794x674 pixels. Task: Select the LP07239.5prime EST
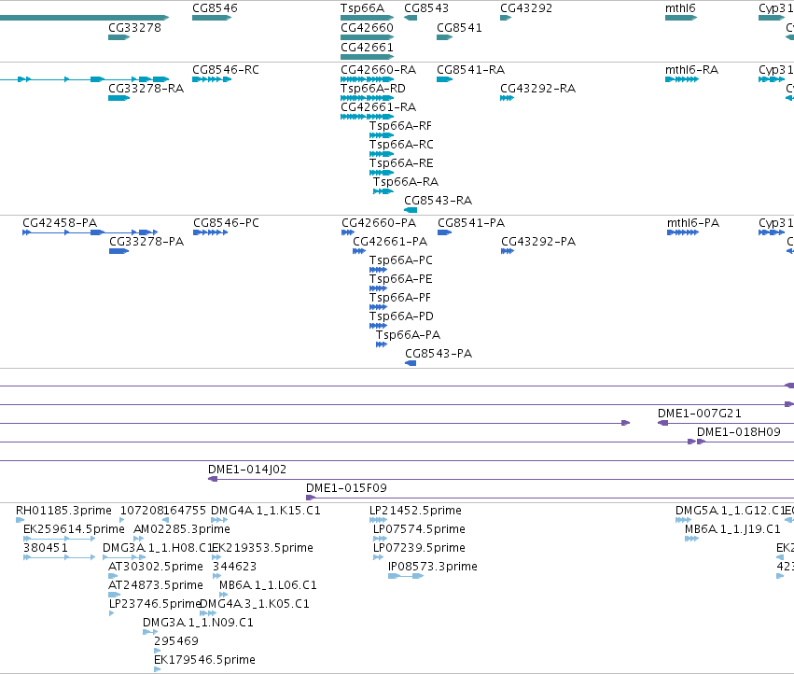378,557
